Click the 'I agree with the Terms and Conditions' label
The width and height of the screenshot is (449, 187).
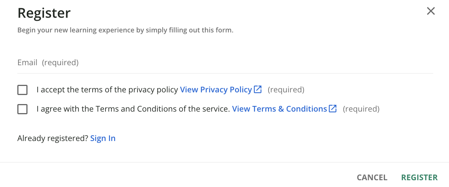[133, 109]
